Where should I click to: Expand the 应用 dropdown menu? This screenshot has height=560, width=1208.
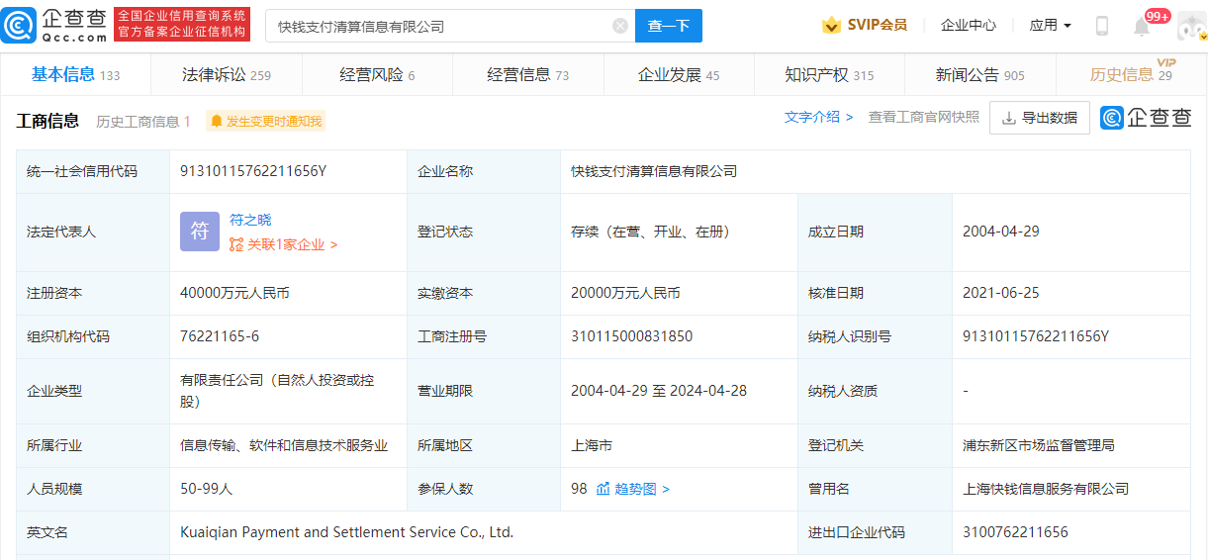pyautogui.click(x=1050, y=25)
